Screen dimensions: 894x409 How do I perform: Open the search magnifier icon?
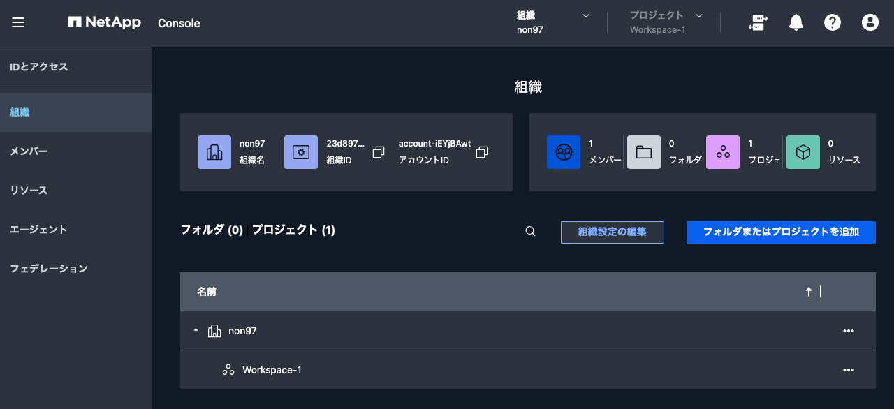(x=530, y=231)
